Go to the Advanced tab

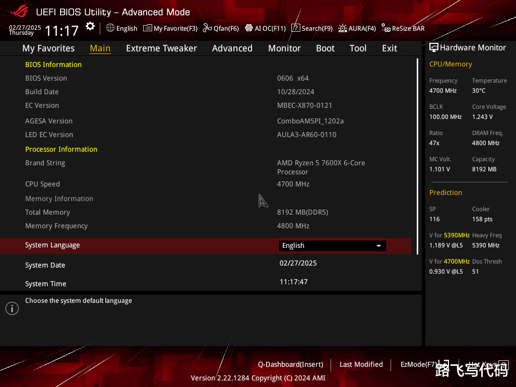pos(232,48)
